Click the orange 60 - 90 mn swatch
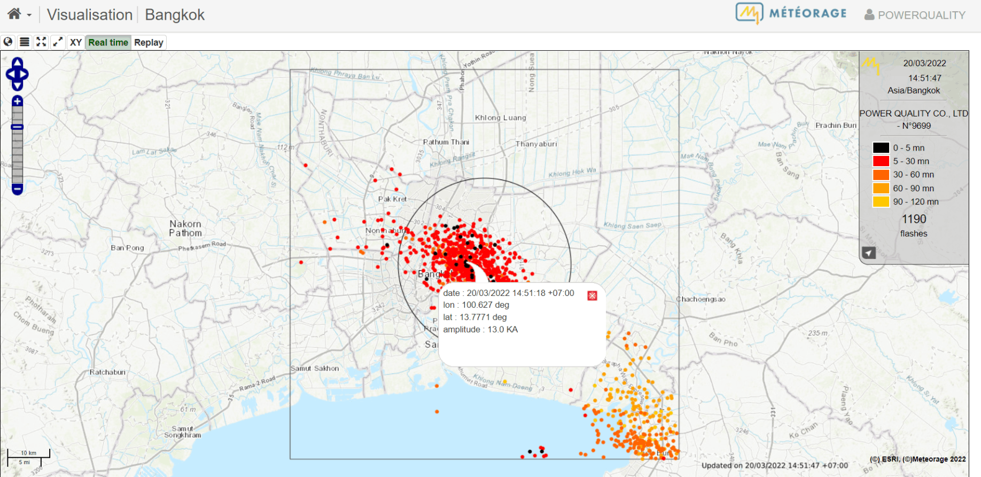981x477 pixels. (881, 189)
